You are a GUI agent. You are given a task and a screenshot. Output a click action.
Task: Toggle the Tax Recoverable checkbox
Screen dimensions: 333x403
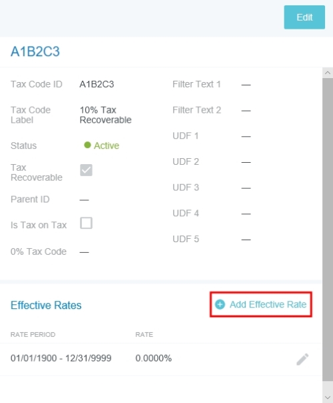point(86,170)
